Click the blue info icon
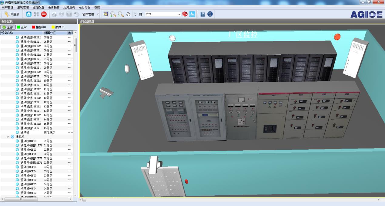385x206 pixels. point(210,14)
